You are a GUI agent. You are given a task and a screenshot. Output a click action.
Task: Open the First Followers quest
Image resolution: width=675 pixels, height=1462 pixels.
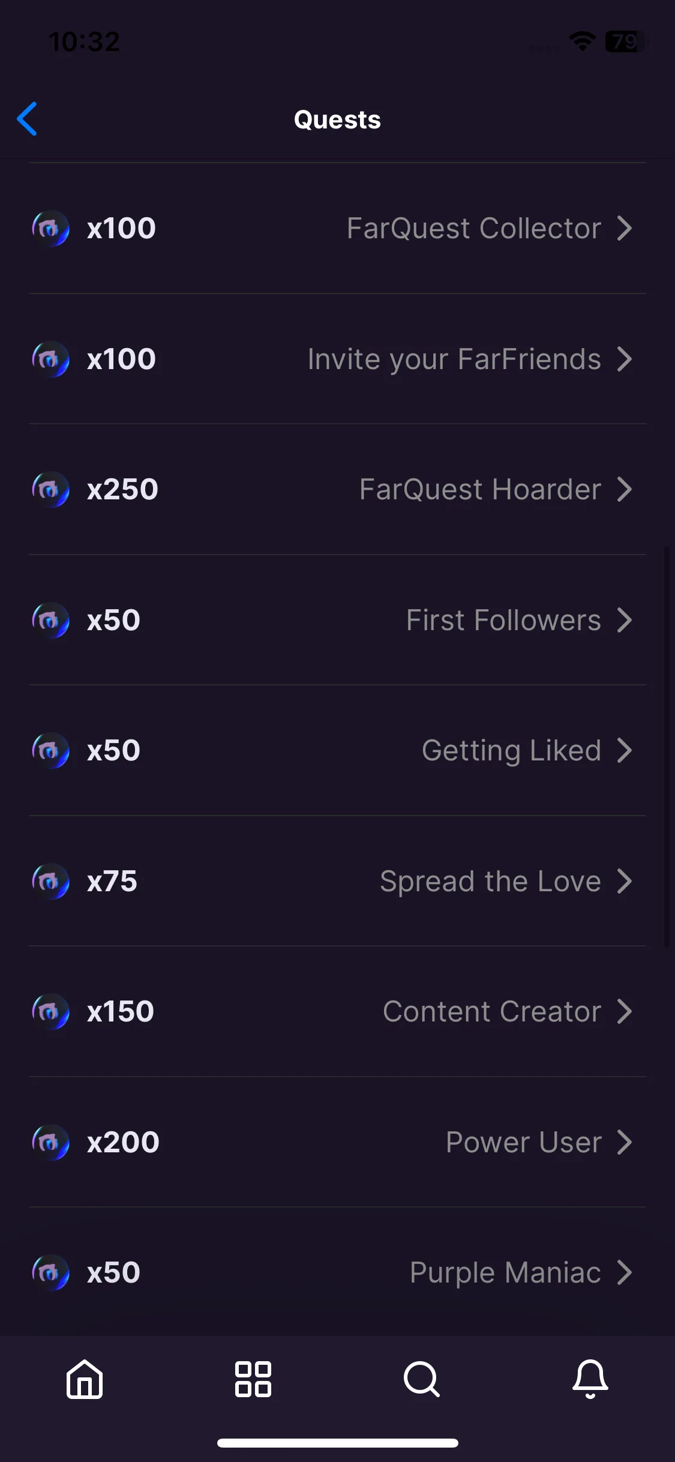pos(337,620)
